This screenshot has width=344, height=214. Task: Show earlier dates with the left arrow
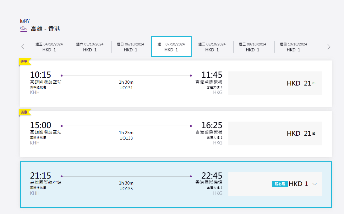tap(23, 47)
